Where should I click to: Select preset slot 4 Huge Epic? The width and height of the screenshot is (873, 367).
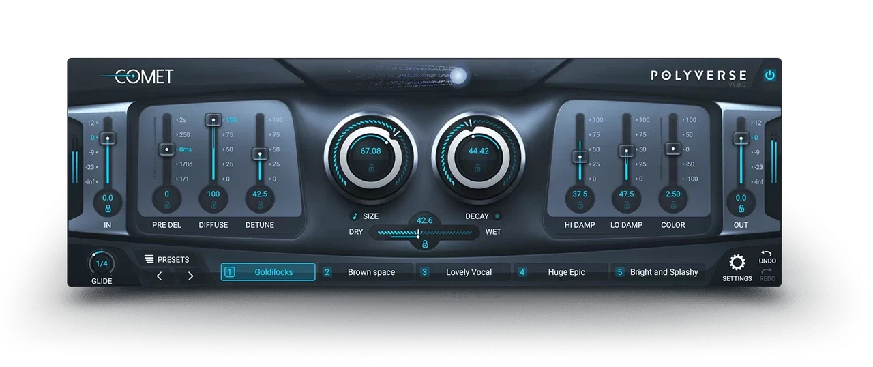coord(561,272)
